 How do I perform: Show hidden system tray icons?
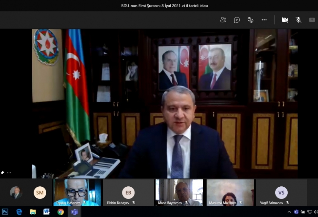289,212
